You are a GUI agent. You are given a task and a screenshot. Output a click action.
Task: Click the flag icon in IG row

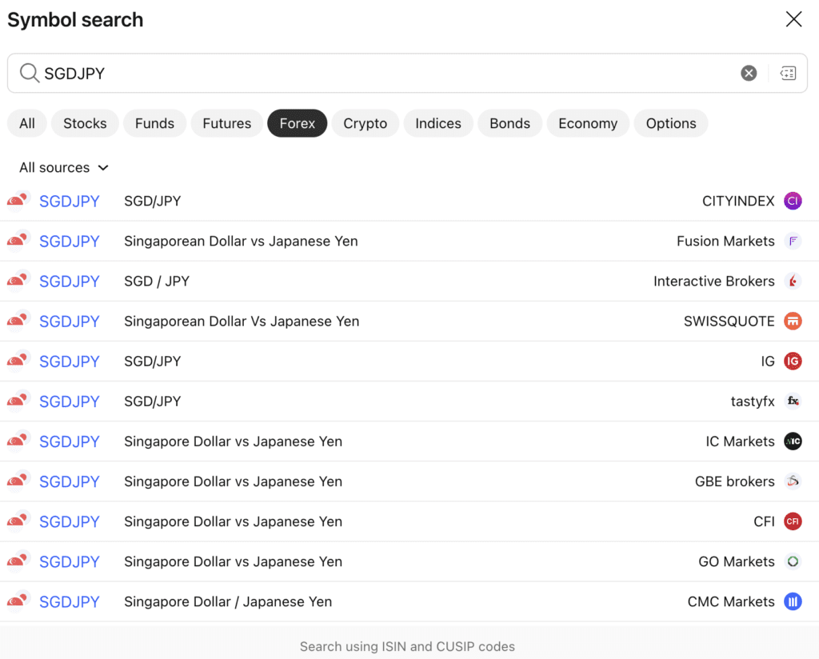[x=18, y=361]
